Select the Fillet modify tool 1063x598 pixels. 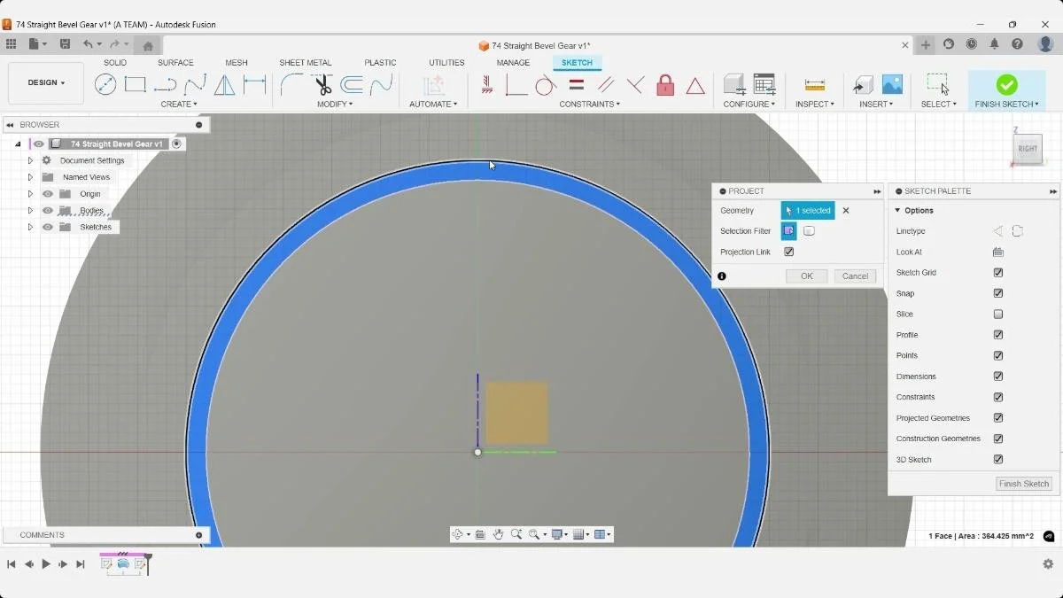click(291, 84)
